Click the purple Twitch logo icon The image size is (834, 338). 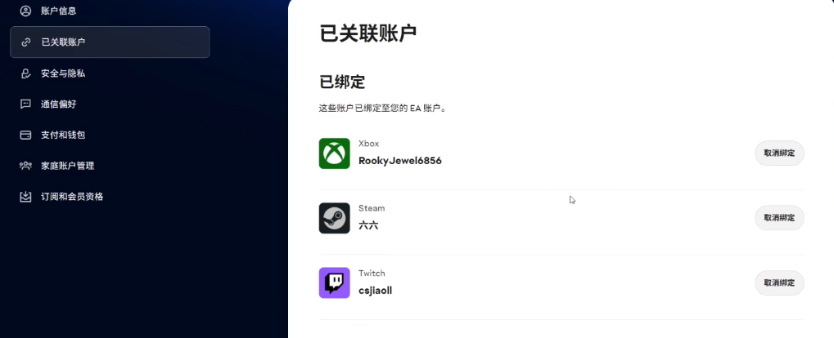(x=334, y=282)
